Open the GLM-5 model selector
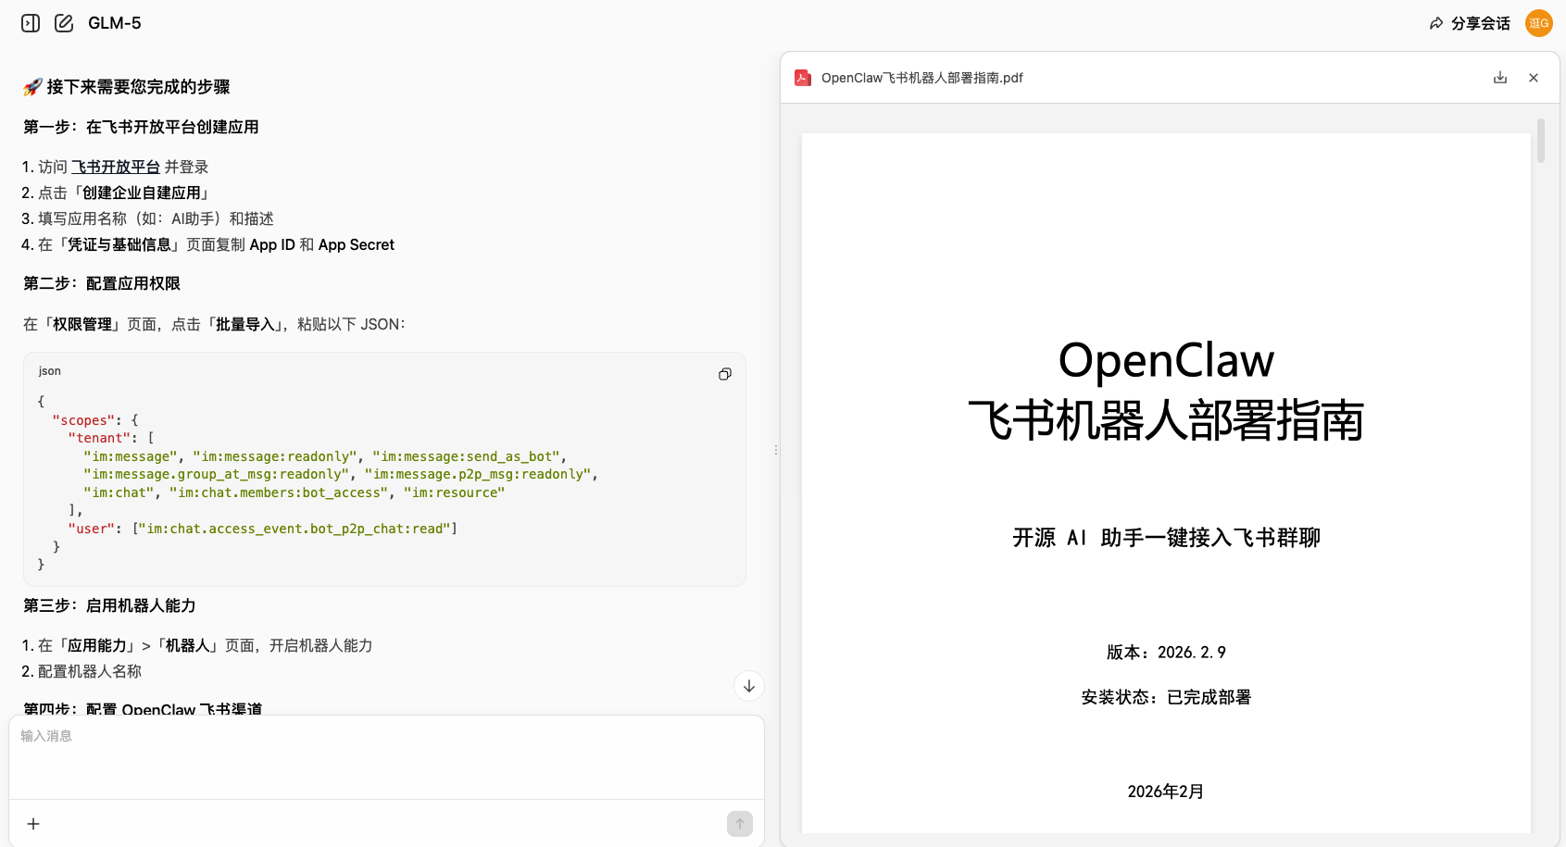Screen dimensions: 1566x847 point(114,22)
